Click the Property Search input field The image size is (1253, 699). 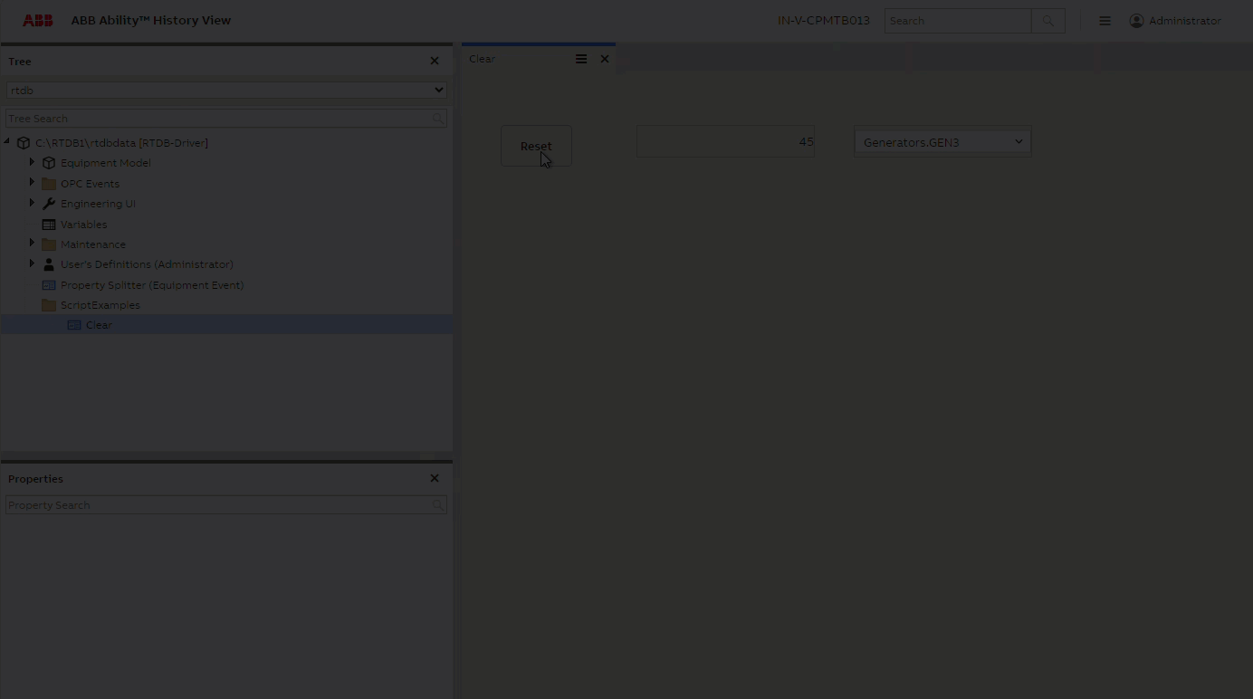tap(218, 505)
